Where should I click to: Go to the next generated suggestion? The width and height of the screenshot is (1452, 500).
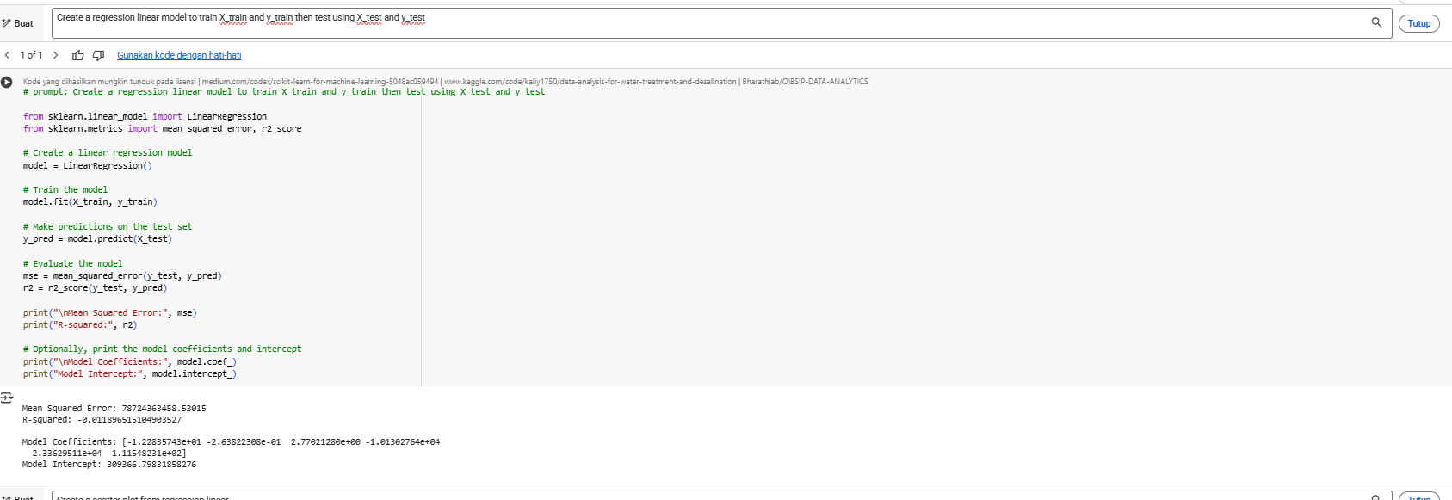coord(56,55)
